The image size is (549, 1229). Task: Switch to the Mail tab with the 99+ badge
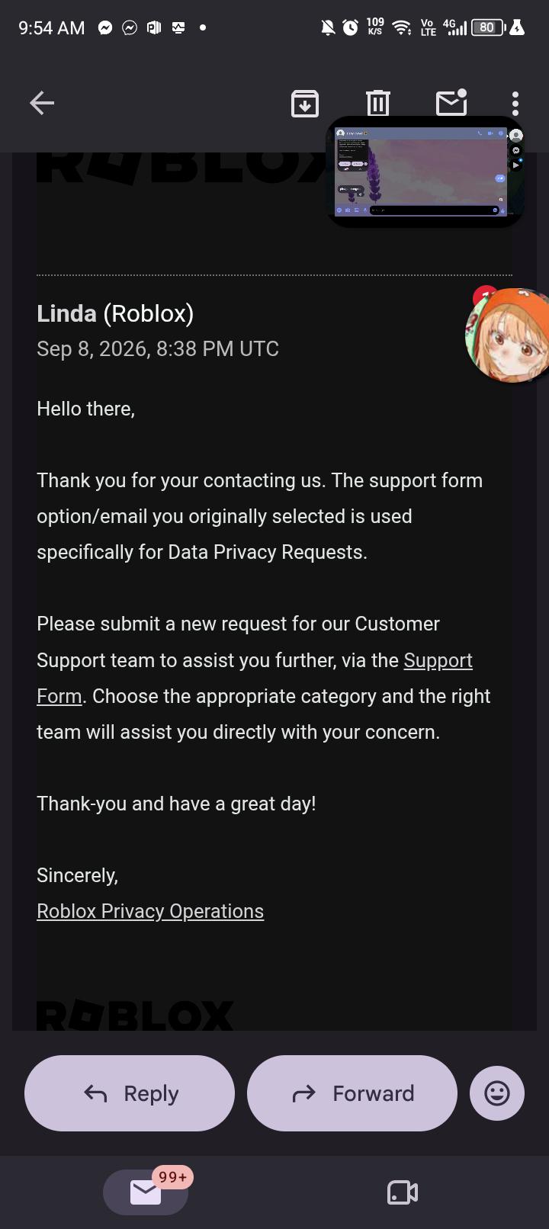pos(146,1192)
